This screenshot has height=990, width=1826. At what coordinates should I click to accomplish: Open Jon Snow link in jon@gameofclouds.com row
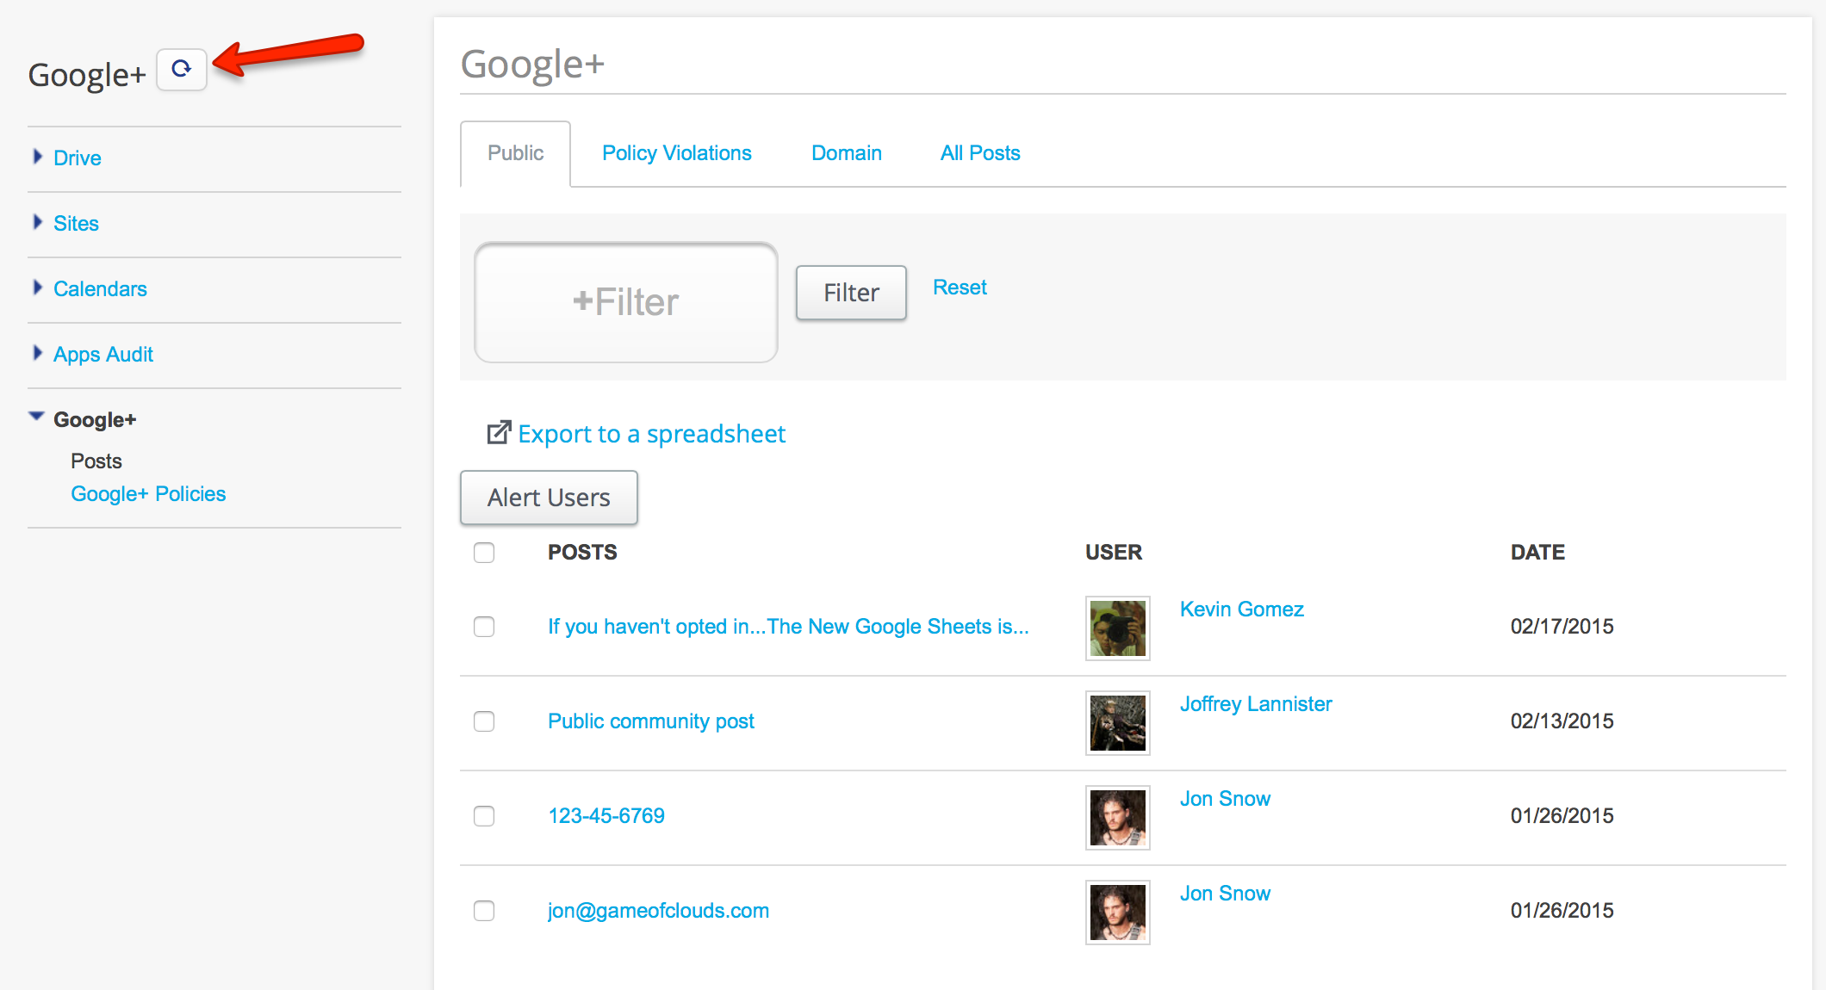(1225, 894)
